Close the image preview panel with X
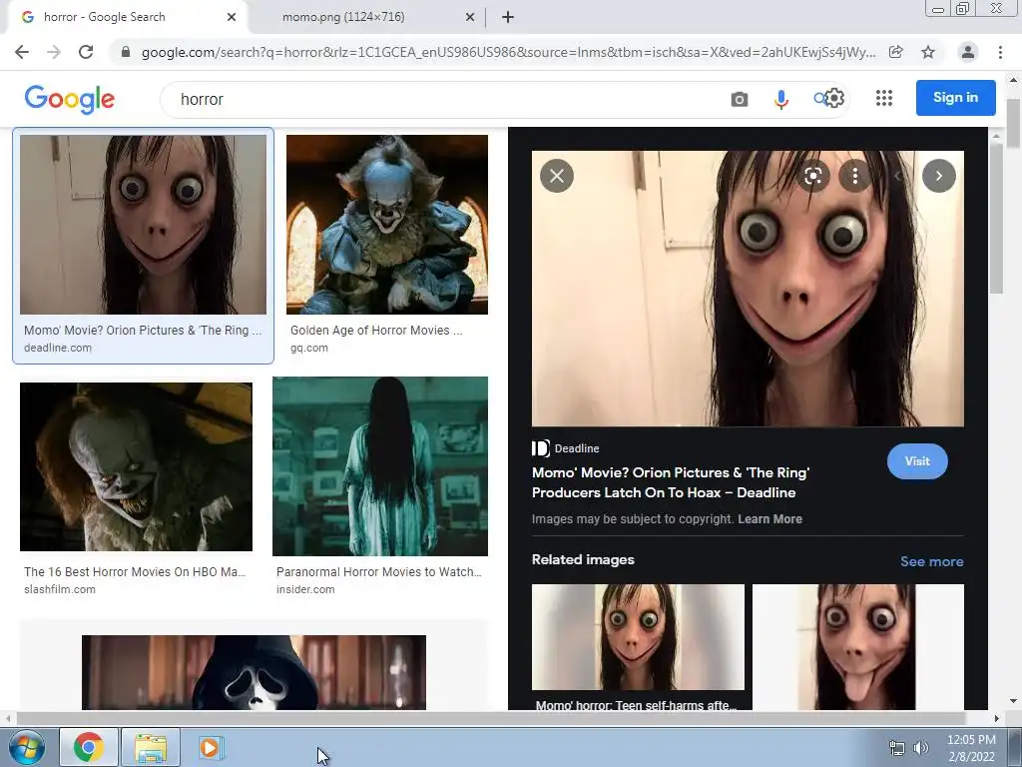 click(x=557, y=176)
